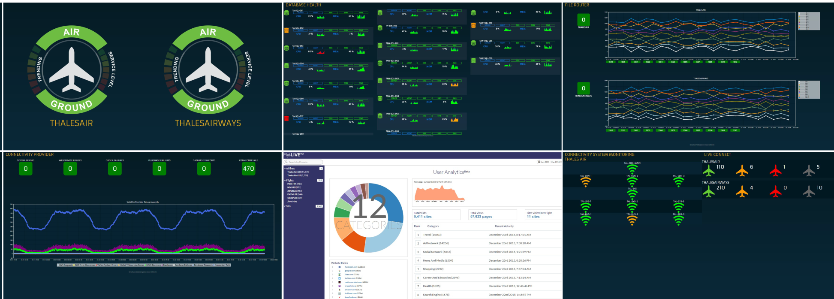Click the Total Views 57,623 pages card
The width and height of the screenshot is (834, 299).
493,215
